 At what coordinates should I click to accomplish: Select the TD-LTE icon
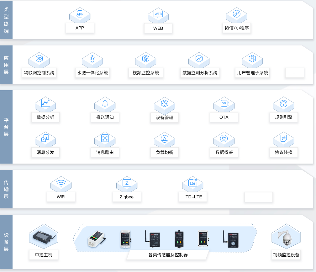193,183
